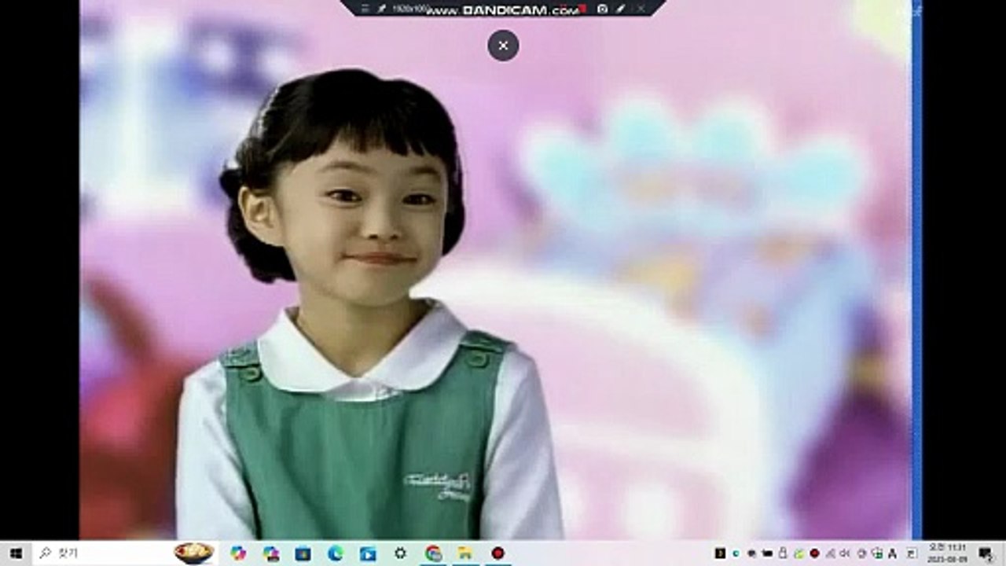Activate the Bandicam pencil drawing tool
Image resolution: width=1006 pixels, height=566 pixels.
click(x=620, y=9)
